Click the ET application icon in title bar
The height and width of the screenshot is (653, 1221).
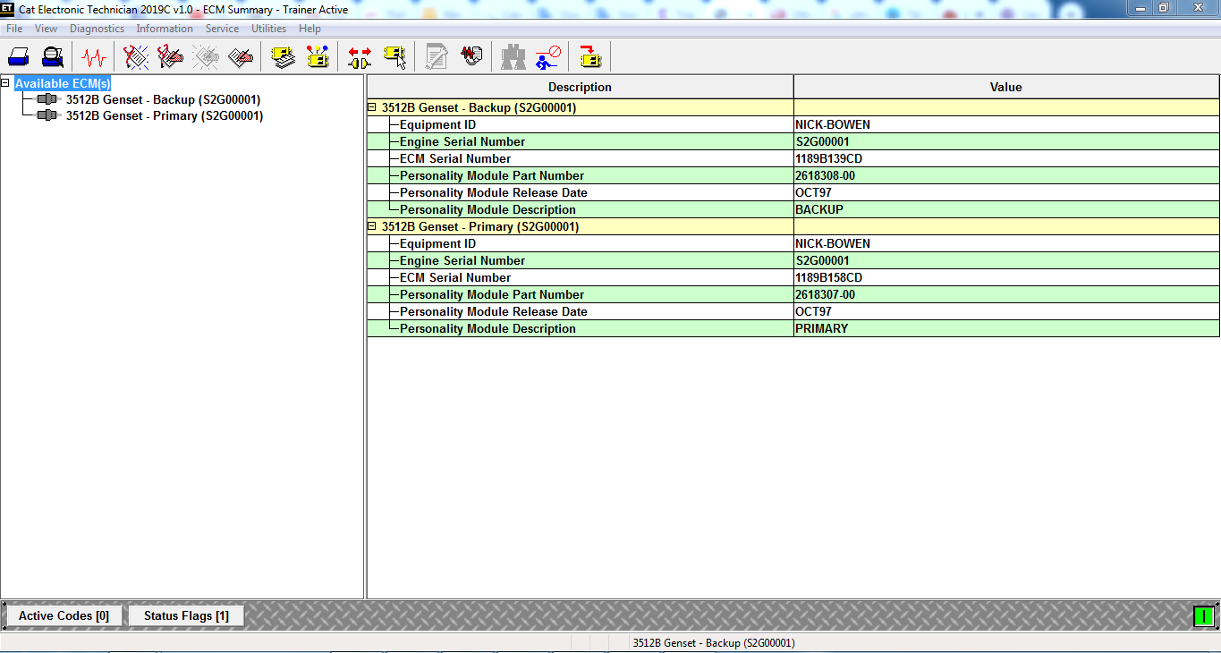click(x=7, y=9)
